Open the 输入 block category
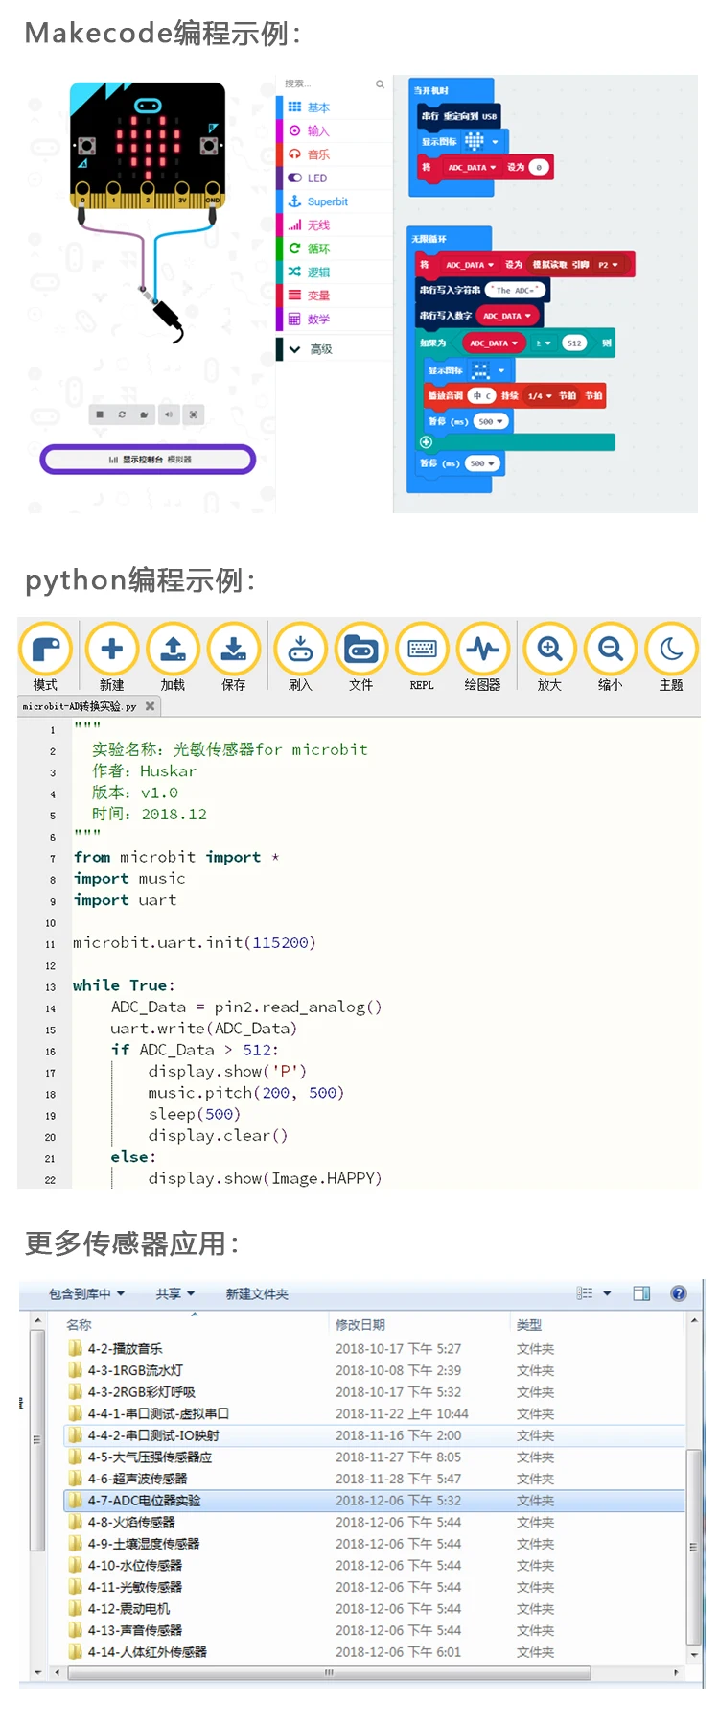This screenshot has height=1729, width=719. (x=336, y=131)
